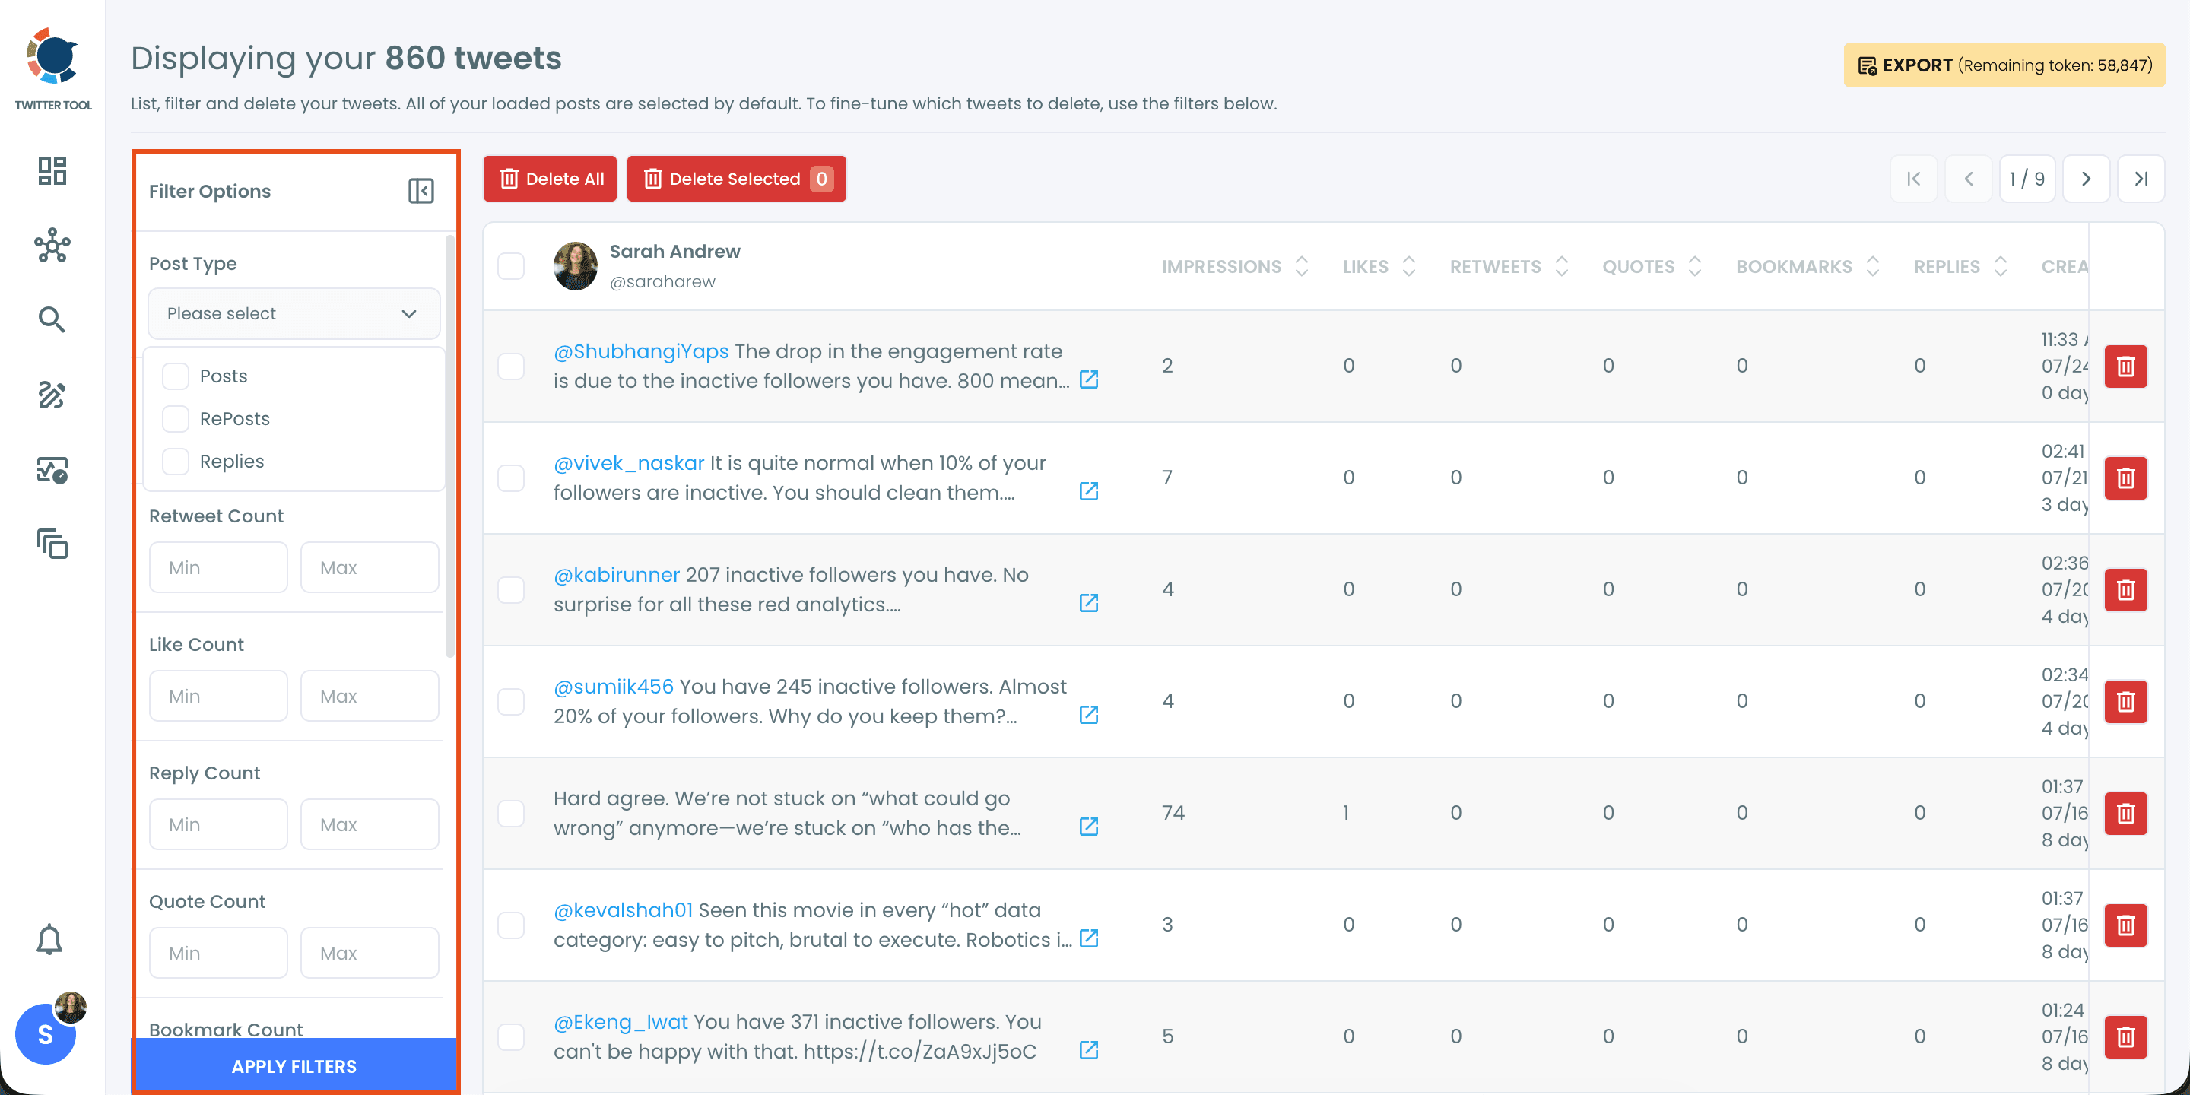
Task: Open @sumiik456 tweet in external link
Action: point(1088,715)
